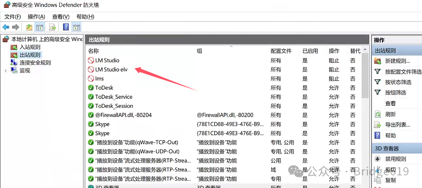422x188 pixels.
Task: Click the Up one level folder icon
Action: (x=29, y=27)
